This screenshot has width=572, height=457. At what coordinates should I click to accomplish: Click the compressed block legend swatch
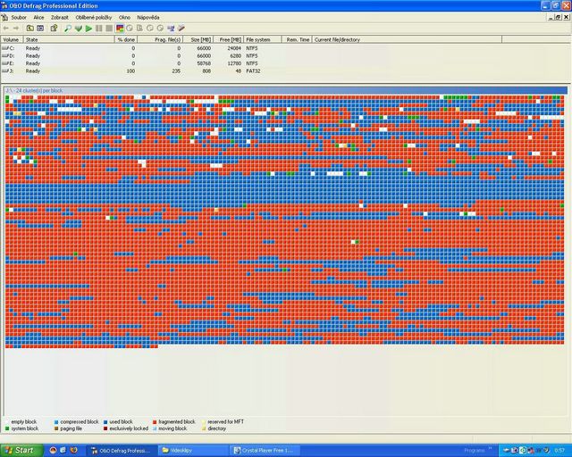pos(56,422)
